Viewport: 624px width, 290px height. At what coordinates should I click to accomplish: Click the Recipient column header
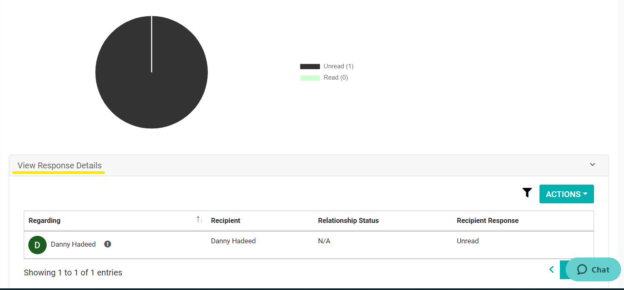pyautogui.click(x=225, y=220)
